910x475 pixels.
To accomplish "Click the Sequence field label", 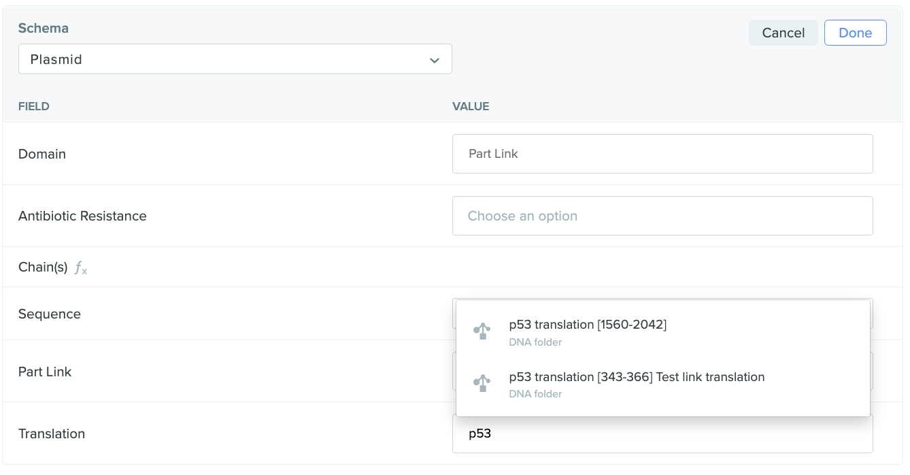I will (49, 314).
